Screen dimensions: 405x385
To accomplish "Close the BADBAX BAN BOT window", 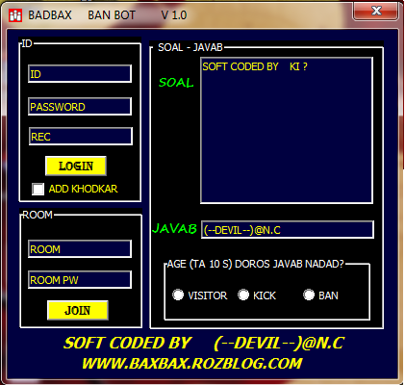I will coord(376,11).
